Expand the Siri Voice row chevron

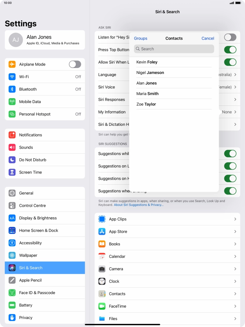235,87
